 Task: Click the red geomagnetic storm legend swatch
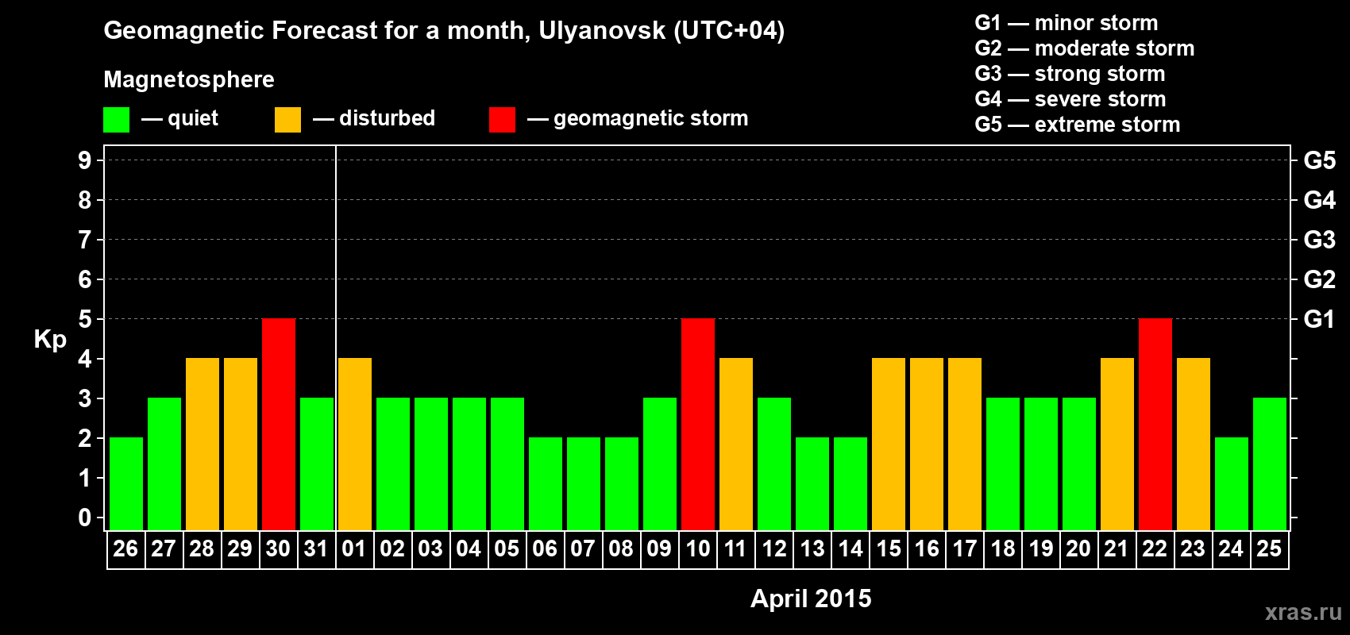(x=502, y=120)
